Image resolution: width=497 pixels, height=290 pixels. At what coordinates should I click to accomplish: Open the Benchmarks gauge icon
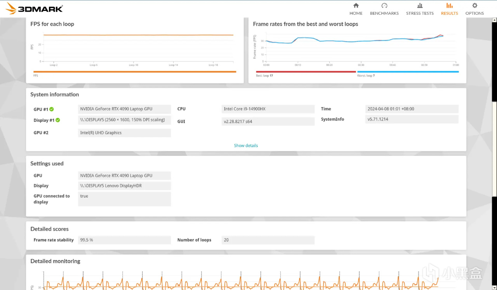coord(384,5)
